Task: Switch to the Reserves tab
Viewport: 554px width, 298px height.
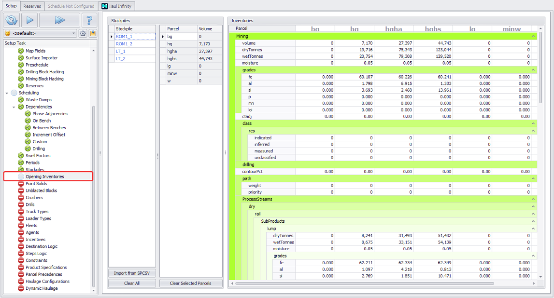Action: 32,6
